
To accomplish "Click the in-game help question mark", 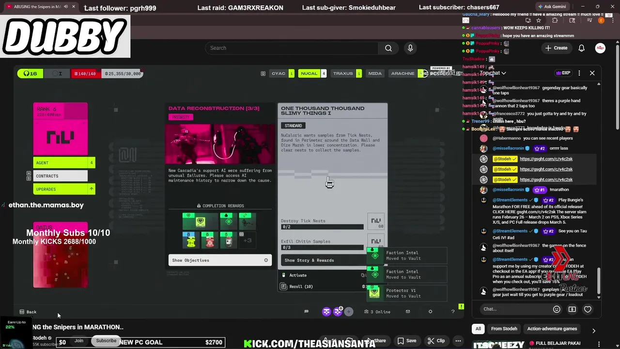I will 453,312.
